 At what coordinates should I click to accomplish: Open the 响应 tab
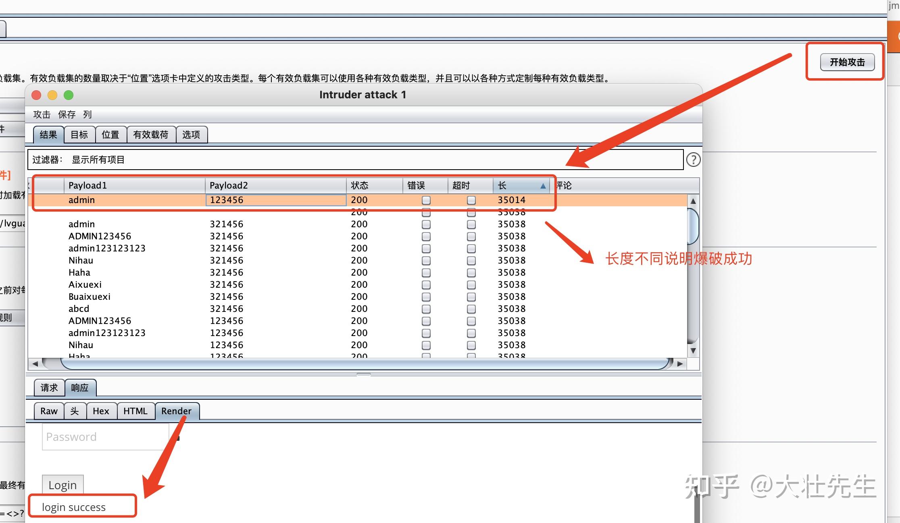80,388
